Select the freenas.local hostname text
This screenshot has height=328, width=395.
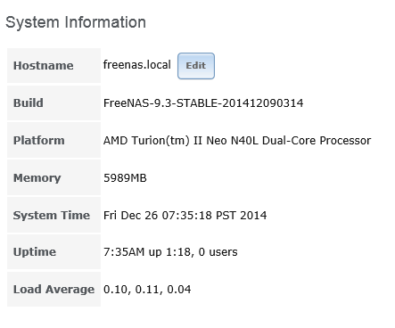pos(137,65)
